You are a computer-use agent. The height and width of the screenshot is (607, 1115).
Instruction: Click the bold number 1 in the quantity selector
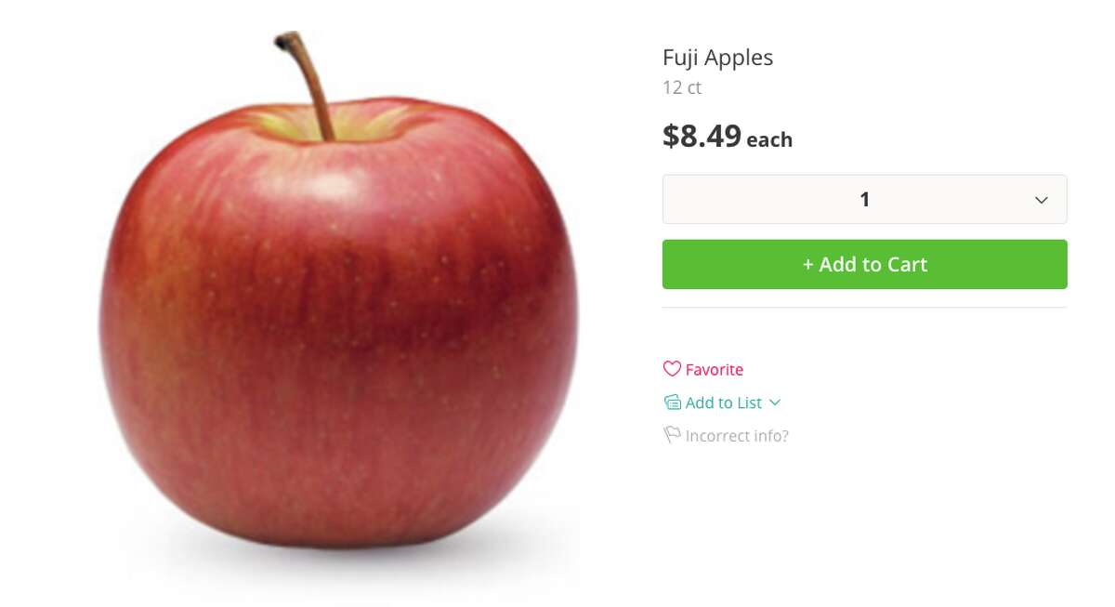pos(865,199)
